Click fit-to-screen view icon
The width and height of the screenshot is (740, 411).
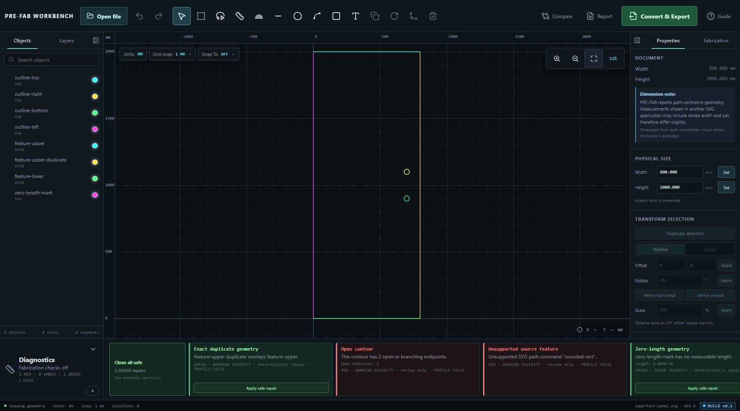point(594,59)
